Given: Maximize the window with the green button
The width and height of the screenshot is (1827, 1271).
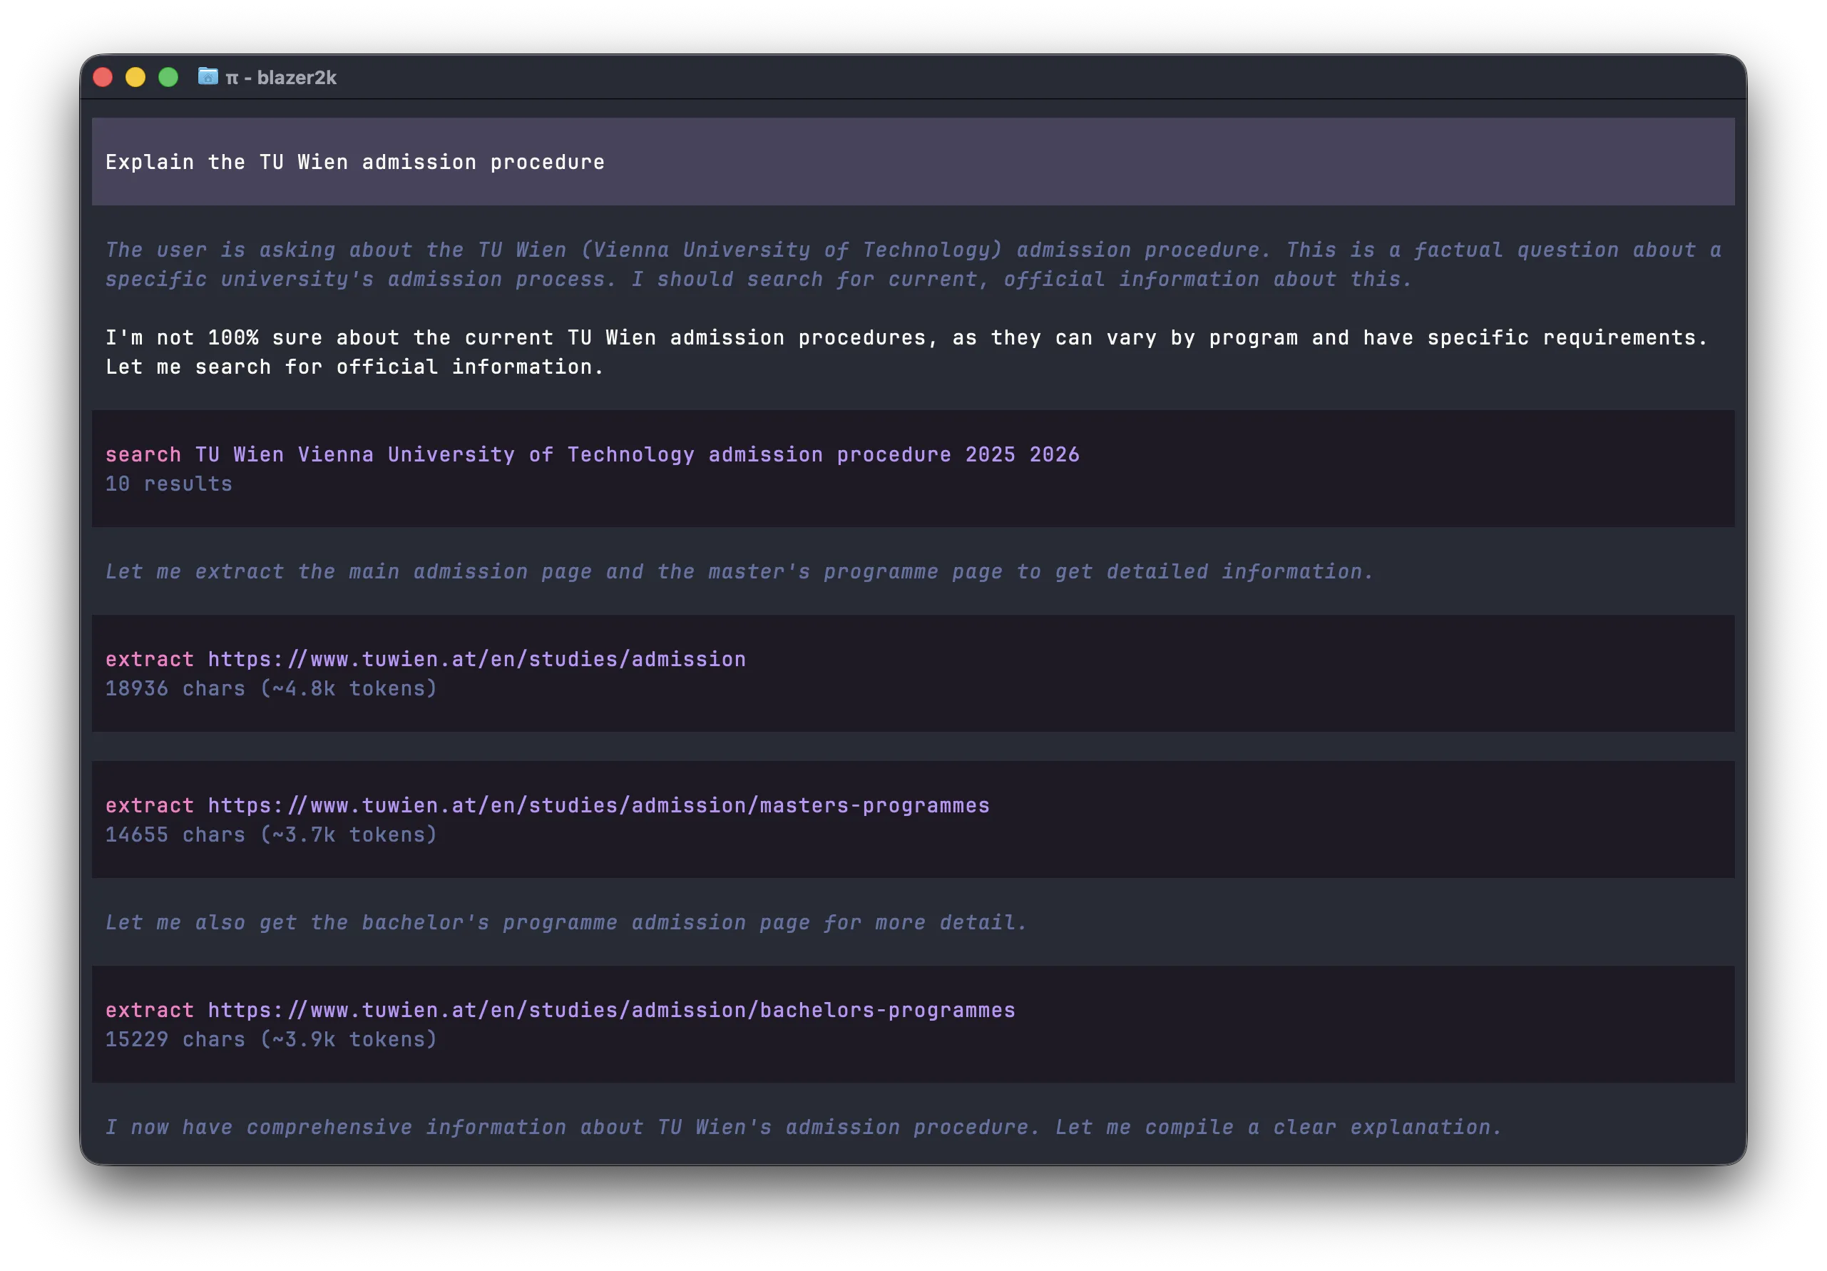Looking at the screenshot, I should [168, 77].
